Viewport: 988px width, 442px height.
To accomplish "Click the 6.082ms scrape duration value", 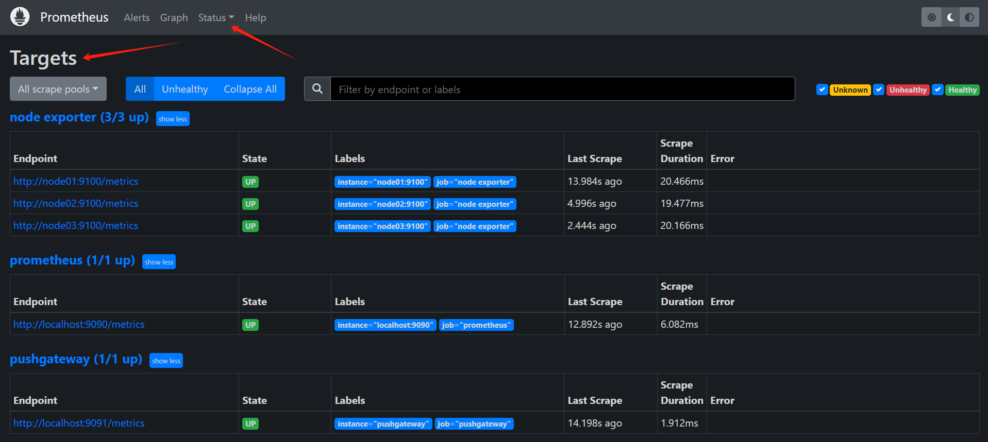I will click(679, 324).
